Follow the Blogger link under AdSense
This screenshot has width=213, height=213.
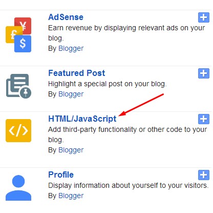coord(71,48)
